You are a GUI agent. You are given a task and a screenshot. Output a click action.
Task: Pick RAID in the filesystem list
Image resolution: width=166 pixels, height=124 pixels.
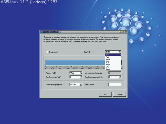pos(113,64)
